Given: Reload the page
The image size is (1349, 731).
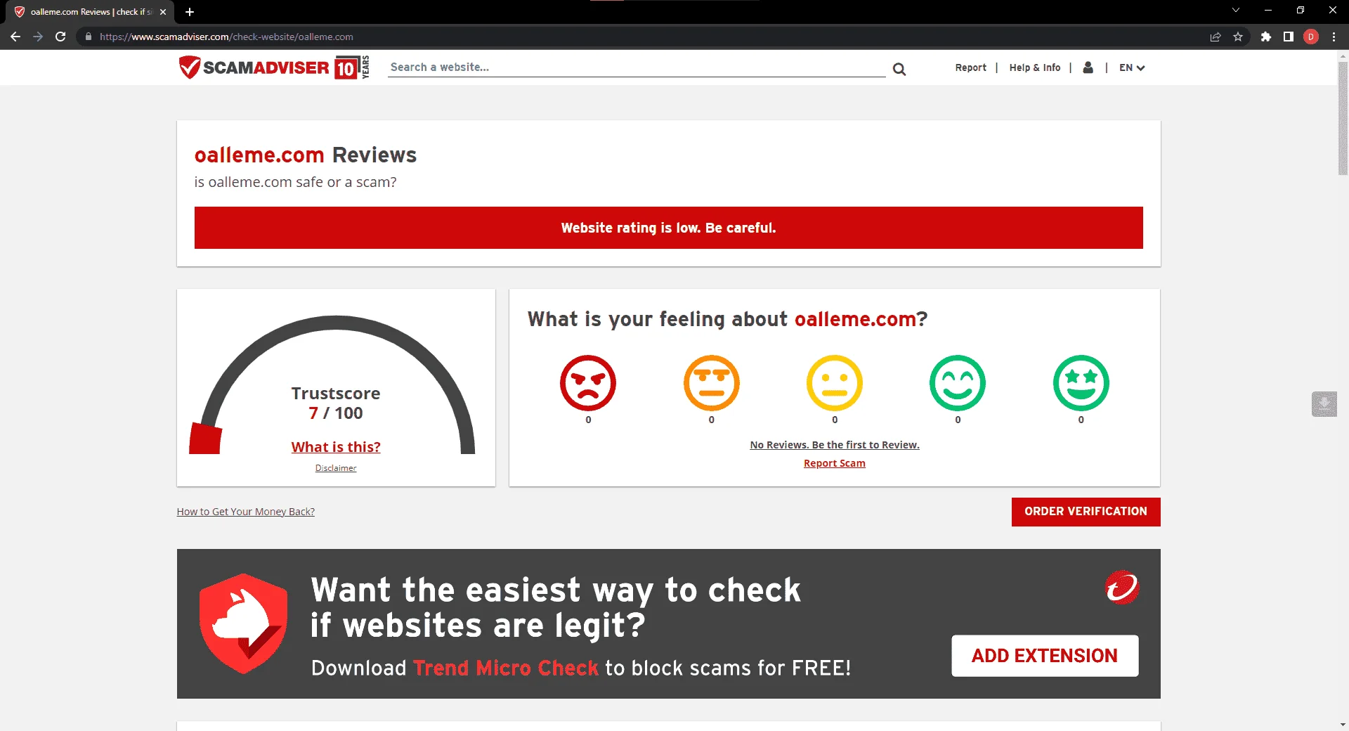Looking at the screenshot, I should click(x=60, y=37).
